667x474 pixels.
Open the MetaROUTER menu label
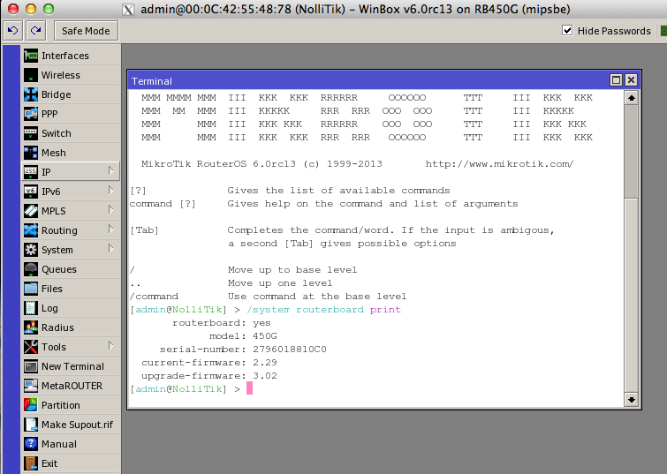coord(72,386)
